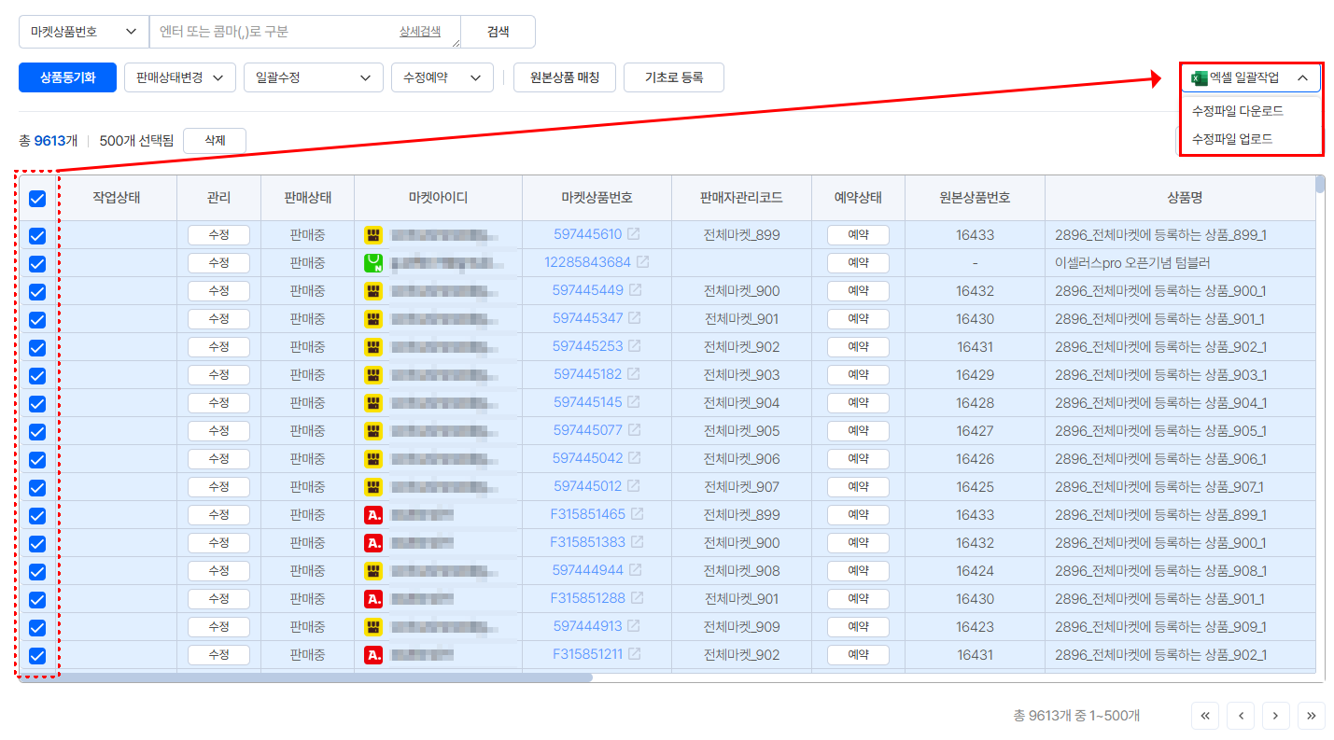This screenshot has width=1334, height=740.
Task: Open external link icon beside 597445012
Action: (x=633, y=486)
